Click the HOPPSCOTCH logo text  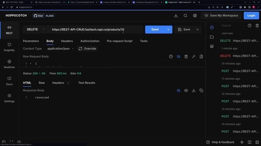pyautogui.click(x=16, y=15)
